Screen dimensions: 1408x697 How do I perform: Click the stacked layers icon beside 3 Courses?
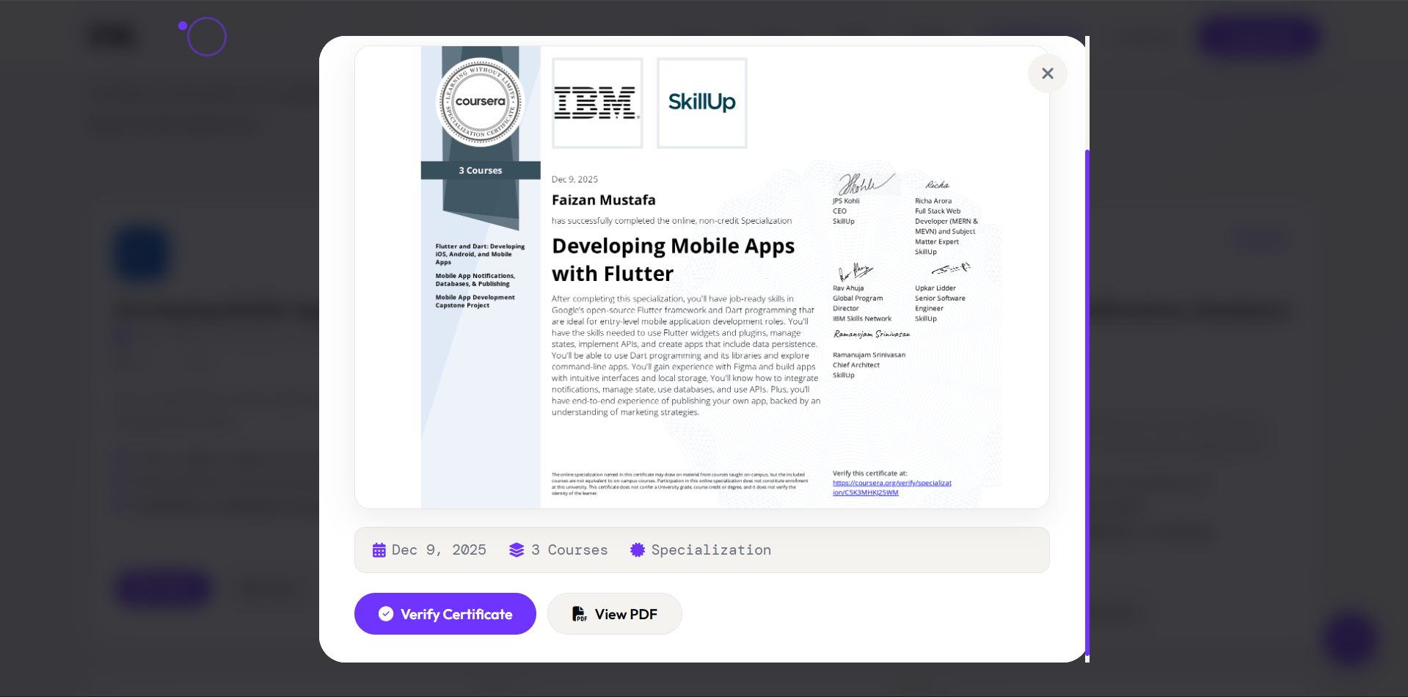point(517,550)
